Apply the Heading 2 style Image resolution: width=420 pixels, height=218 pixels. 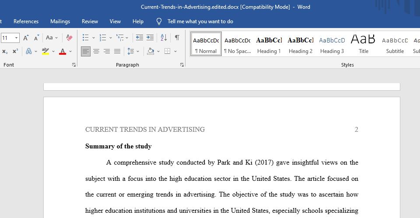301,44
